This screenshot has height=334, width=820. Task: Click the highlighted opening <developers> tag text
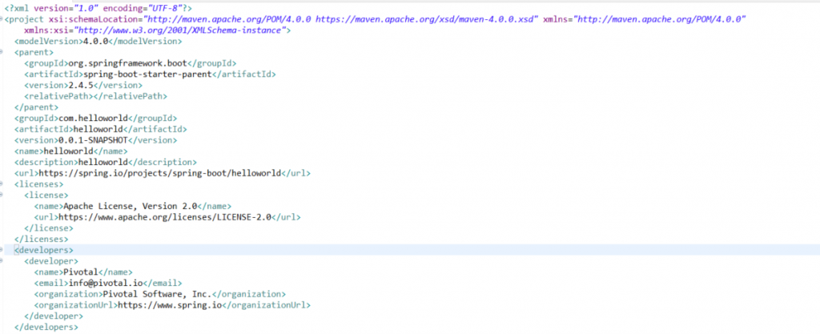[x=43, y=251]
